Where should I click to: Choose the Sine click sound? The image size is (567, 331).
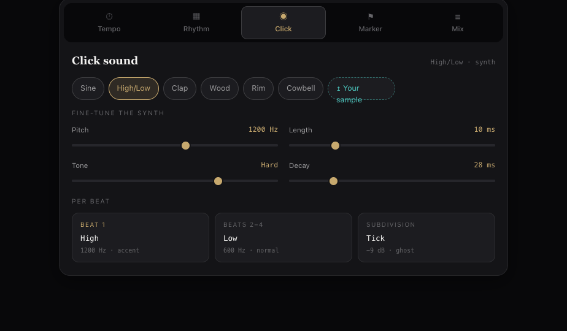click(x=88, y=88)
